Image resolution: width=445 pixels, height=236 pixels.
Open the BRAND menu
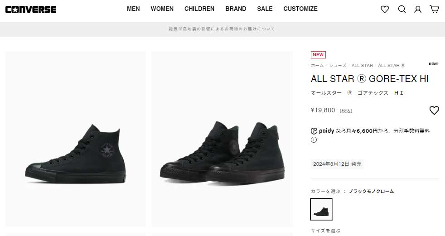tap(236, 9)
